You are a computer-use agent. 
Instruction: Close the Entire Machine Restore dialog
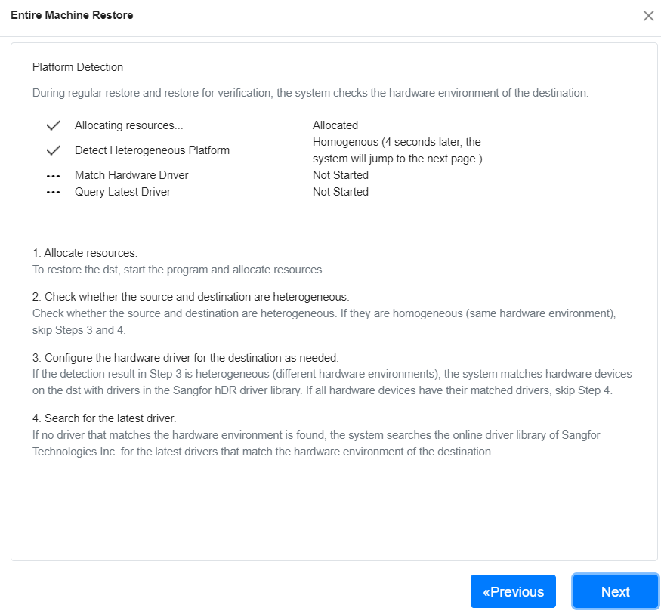coord(648,16)
